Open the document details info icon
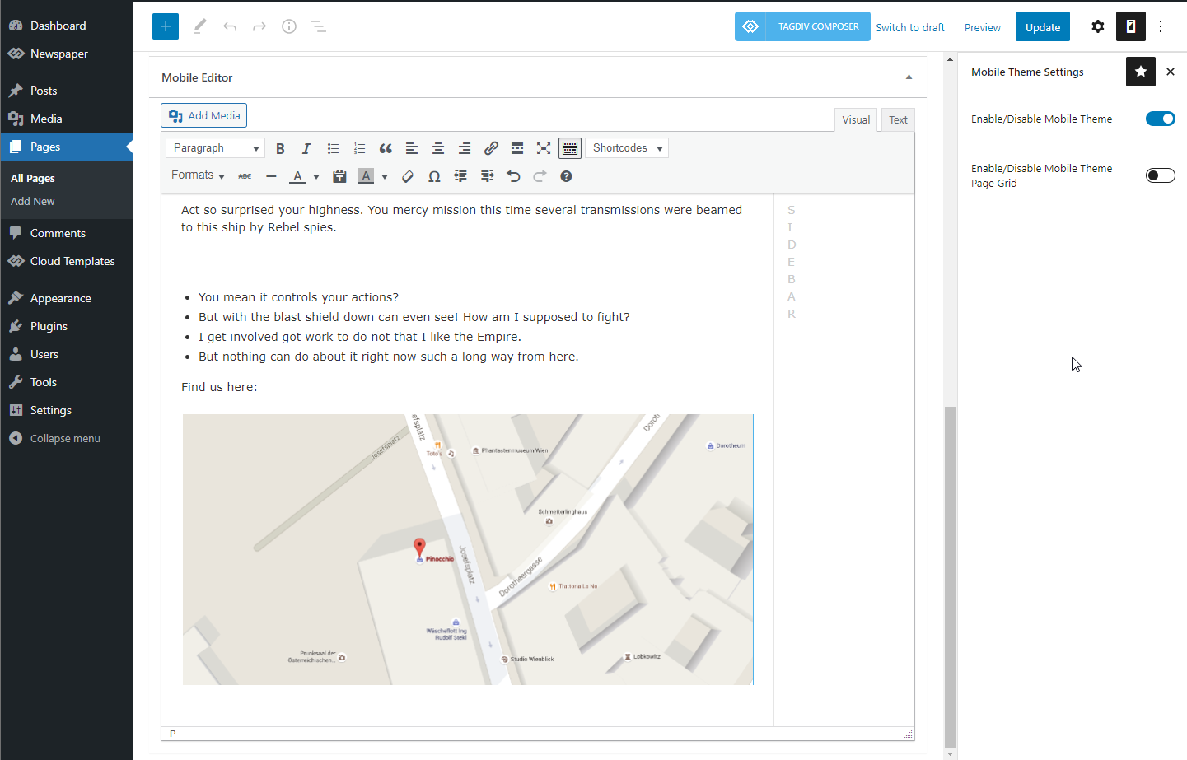 tap(289, 26)
